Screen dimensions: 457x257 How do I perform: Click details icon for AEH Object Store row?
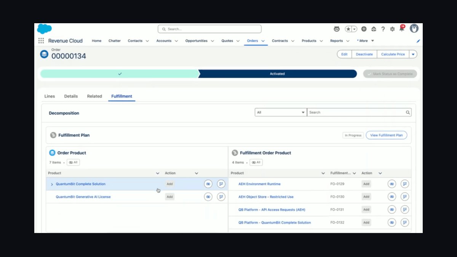click(405, 197)
